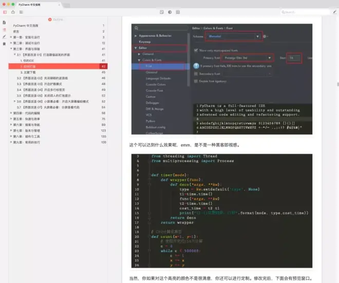The height and width of the screenshot is (283, 339).
Task: Click the Python code screenshot in page
Action: pyautogui.click(x=222, y=211)
